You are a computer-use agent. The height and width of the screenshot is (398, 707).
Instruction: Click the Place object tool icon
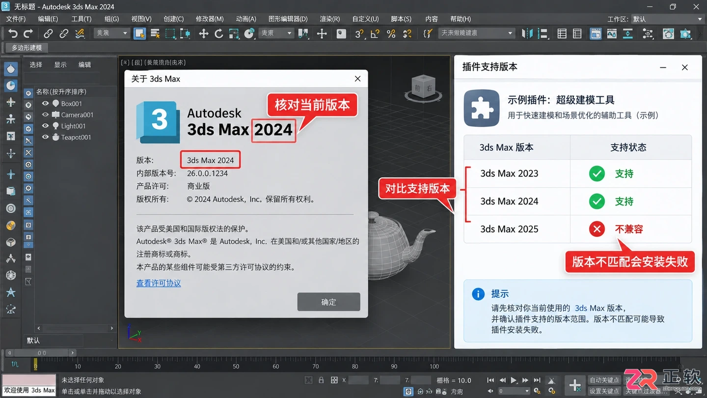249,33
